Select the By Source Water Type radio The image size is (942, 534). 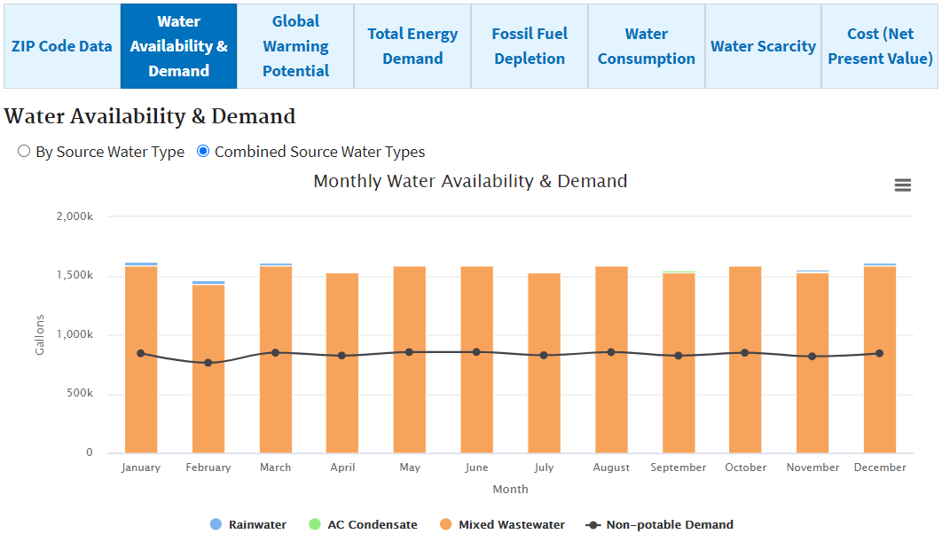(x=24, y=152)
